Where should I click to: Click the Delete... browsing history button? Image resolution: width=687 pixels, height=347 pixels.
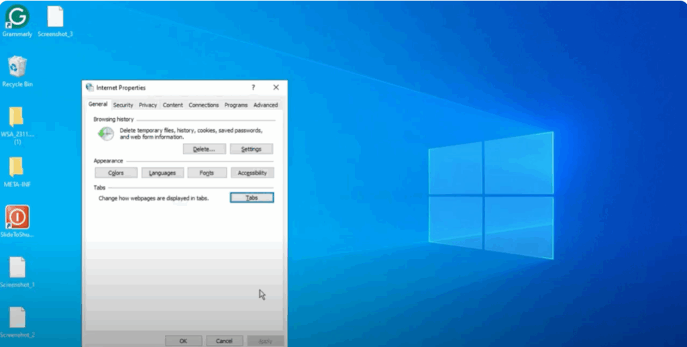[x=204, y=149]
